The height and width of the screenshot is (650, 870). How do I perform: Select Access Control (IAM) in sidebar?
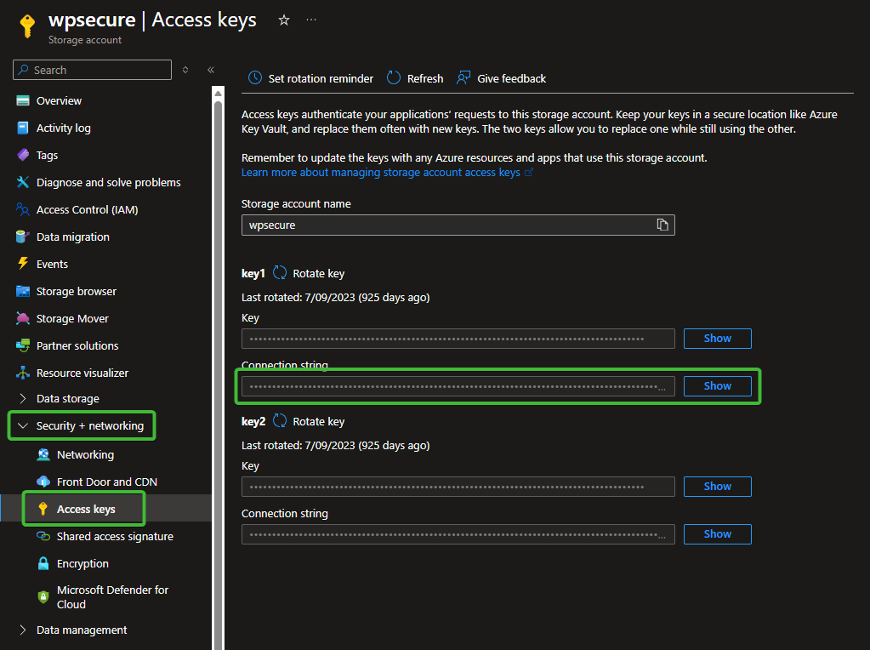(x=87, y=209)
